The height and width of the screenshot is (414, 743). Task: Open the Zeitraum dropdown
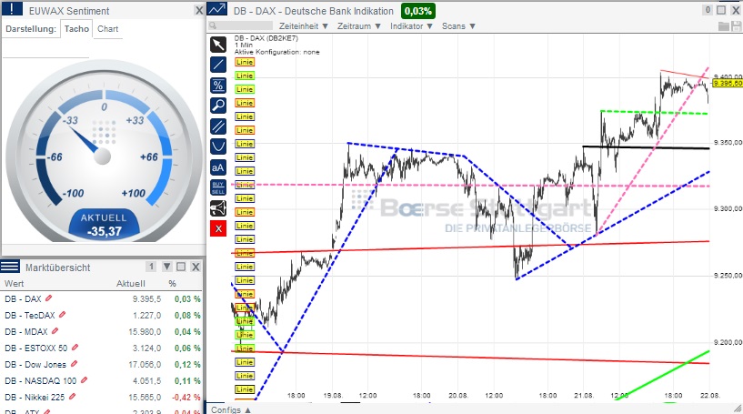point(358,26)
